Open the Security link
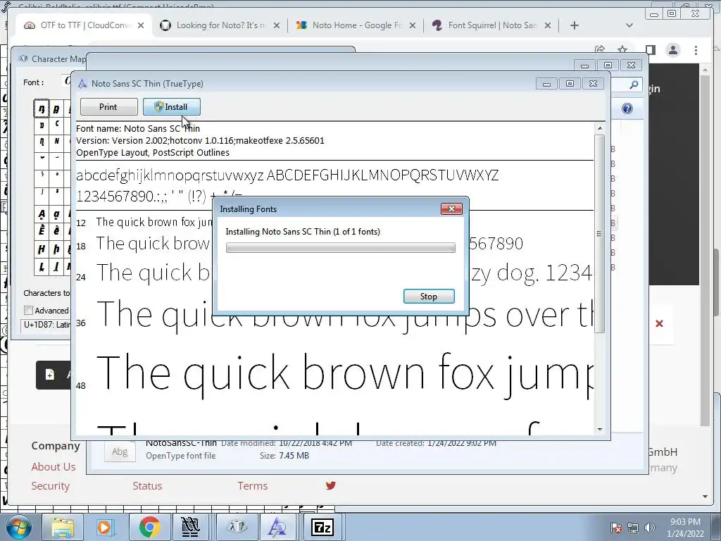 tap(51, 486)
